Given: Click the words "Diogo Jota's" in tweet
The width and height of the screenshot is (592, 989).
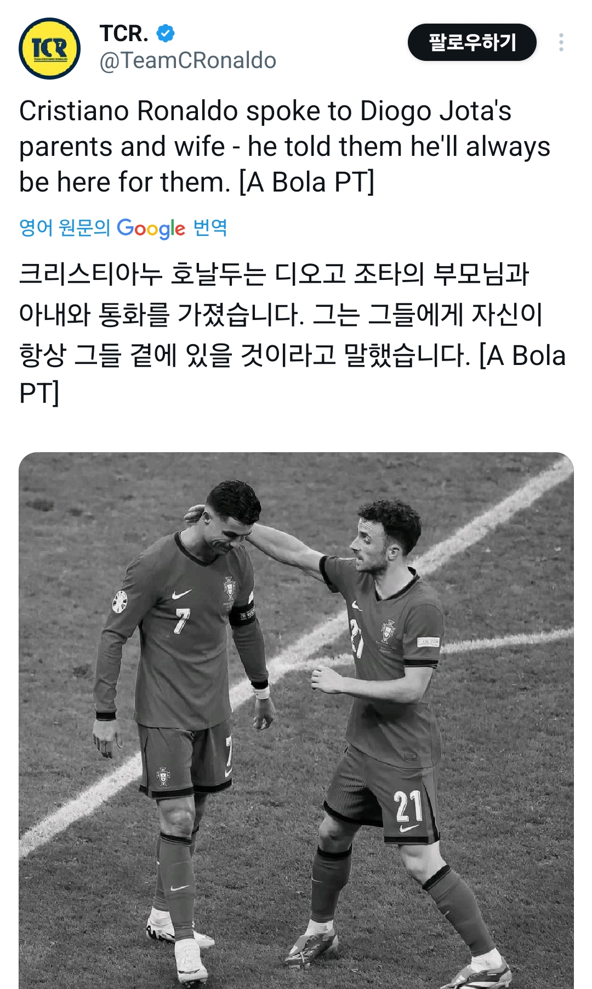Looking at the screenshot, I should tap(436, 111).
